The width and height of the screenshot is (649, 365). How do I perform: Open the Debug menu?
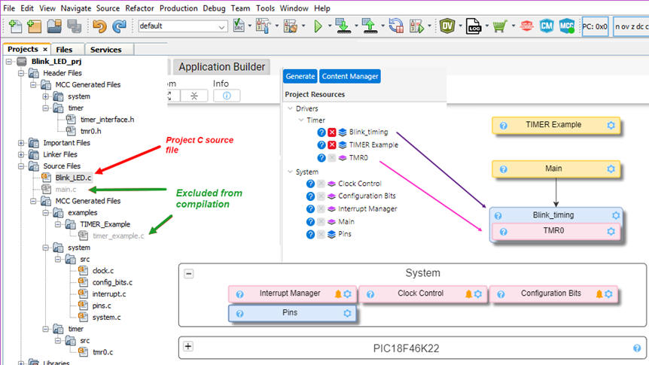tap(214, 8)
